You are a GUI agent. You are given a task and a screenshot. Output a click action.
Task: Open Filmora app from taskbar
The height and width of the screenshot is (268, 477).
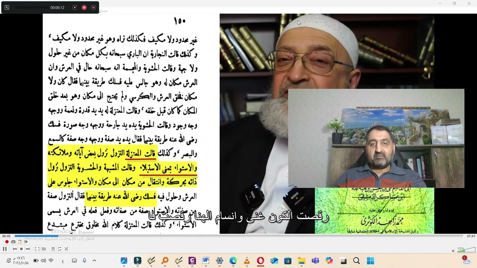pos(138,261)
